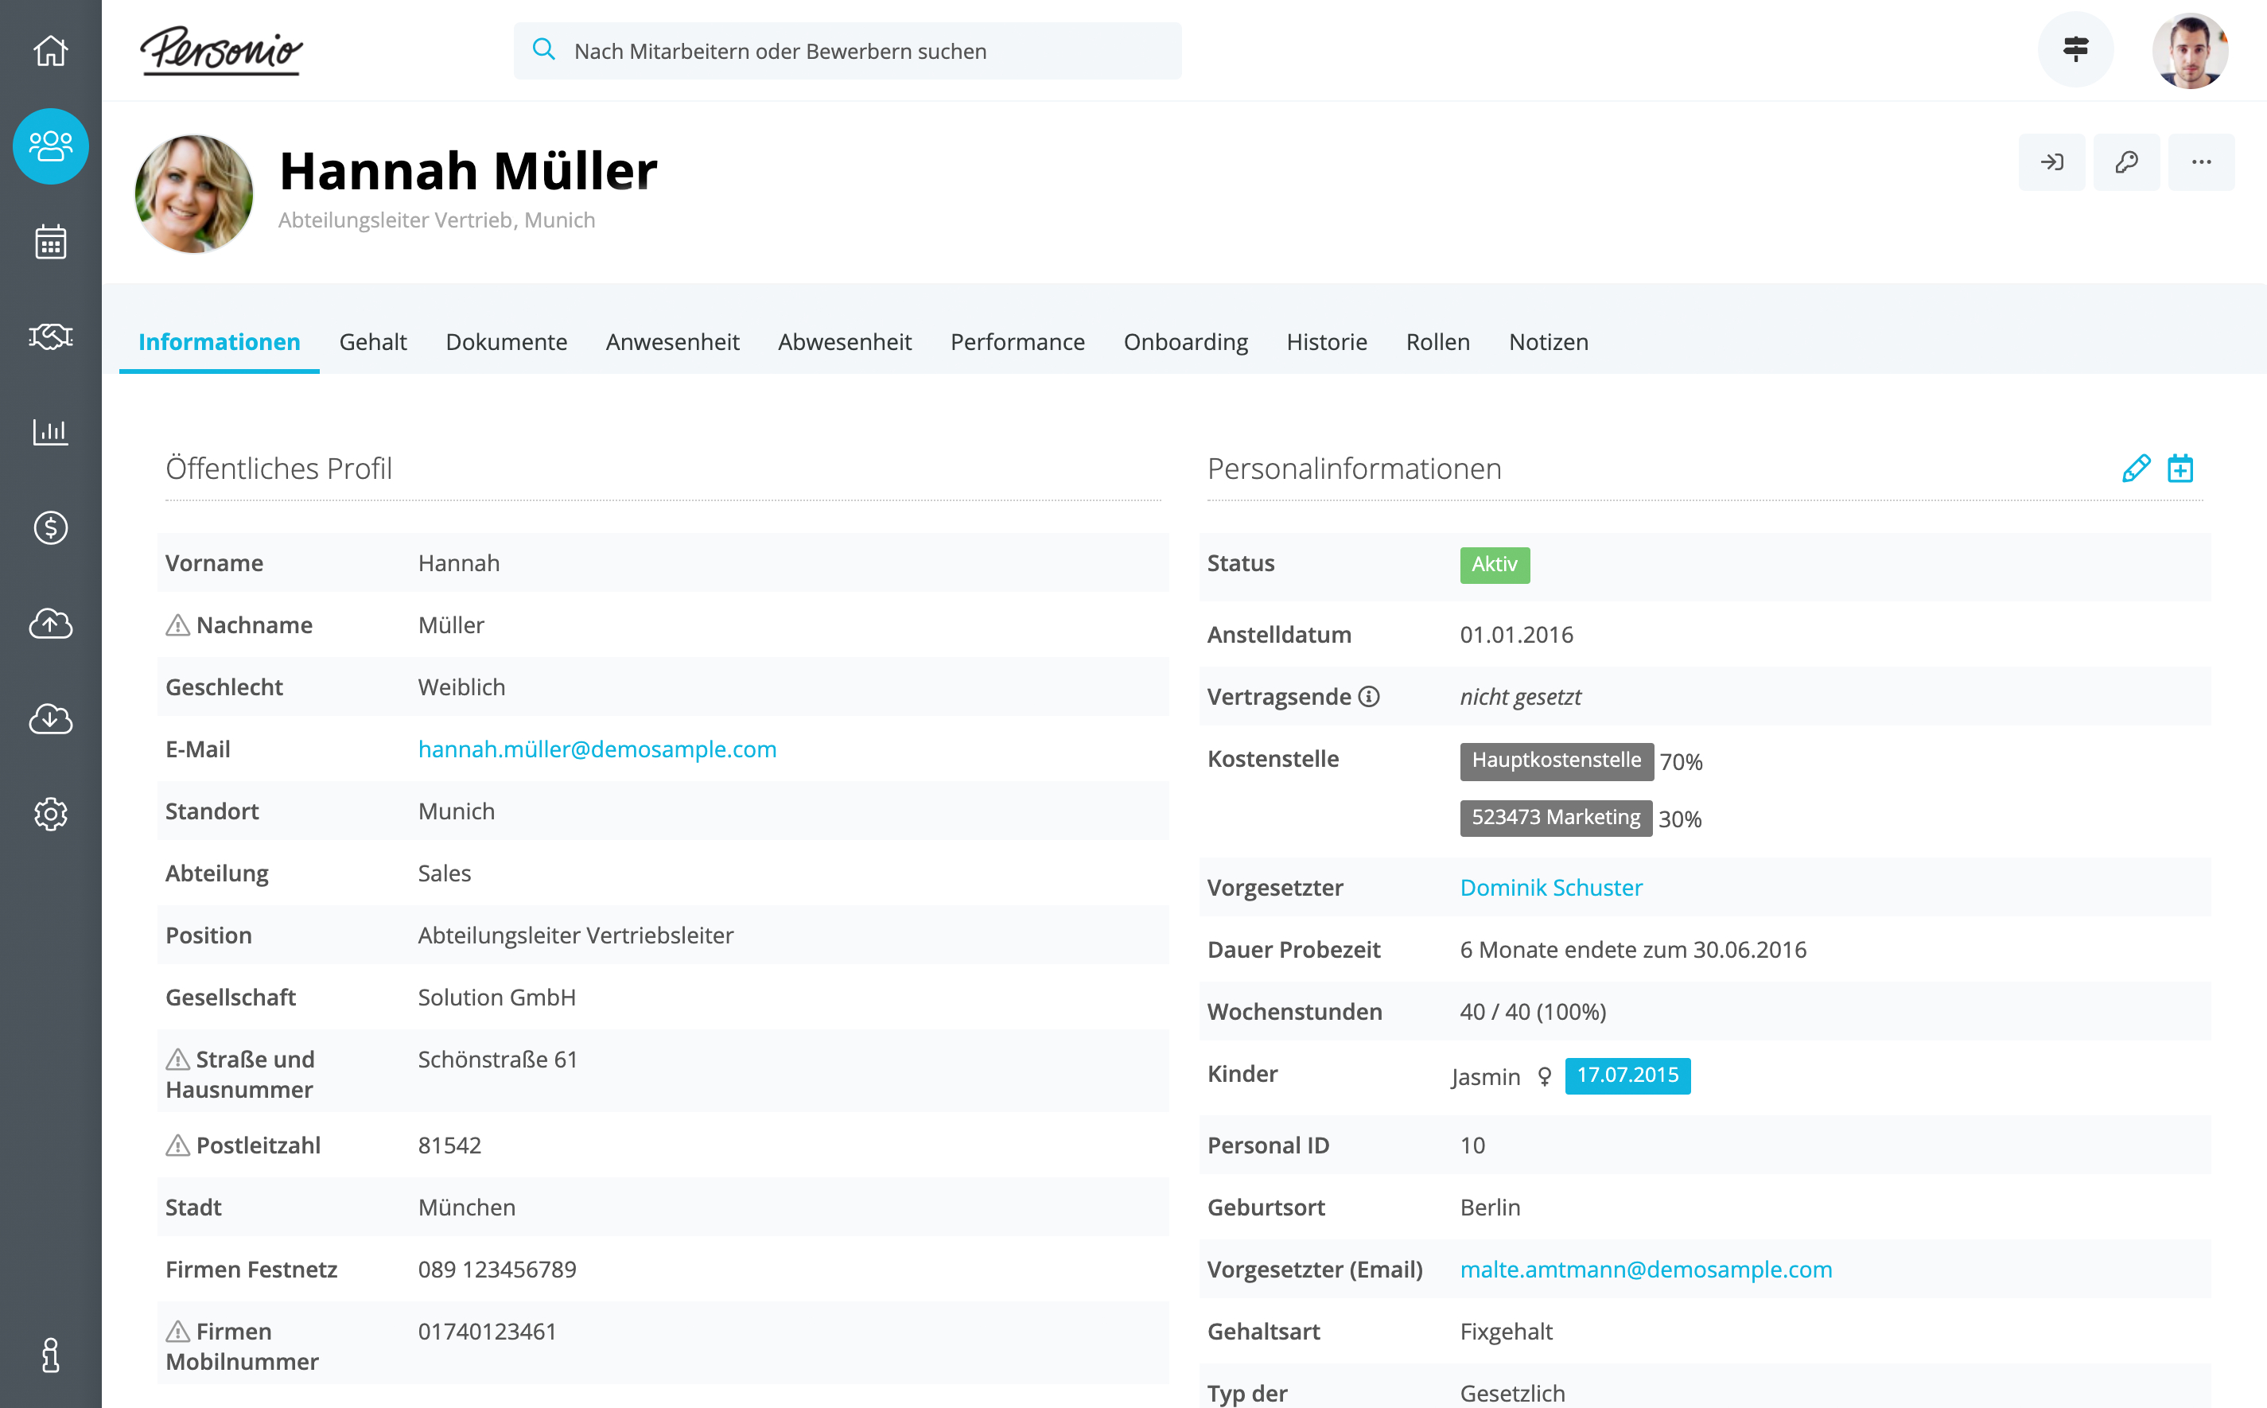Click the key icon button near name

pyautogui.click(x=2126, y=162)
